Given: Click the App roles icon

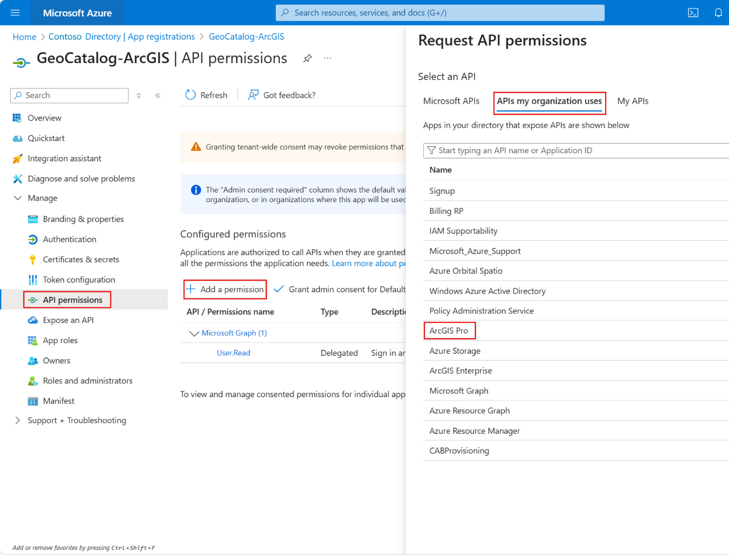Looking at the screenshot, I should point(33,341).
